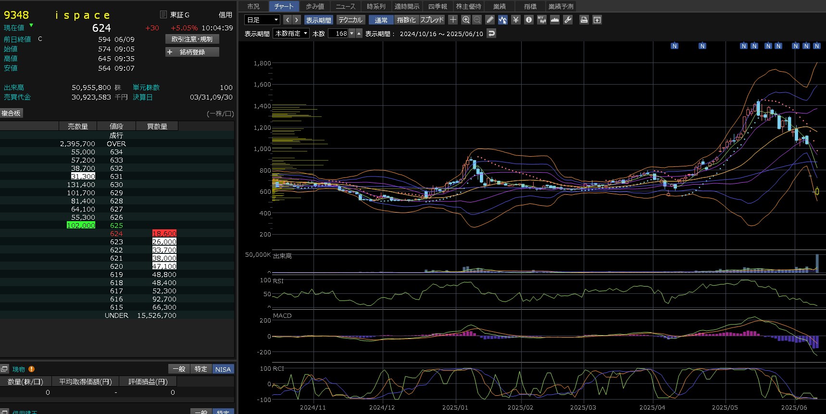Toggle the chart pointer tracking tool
The height and width of the screenshot is (414, 826).
pos(503,20)
